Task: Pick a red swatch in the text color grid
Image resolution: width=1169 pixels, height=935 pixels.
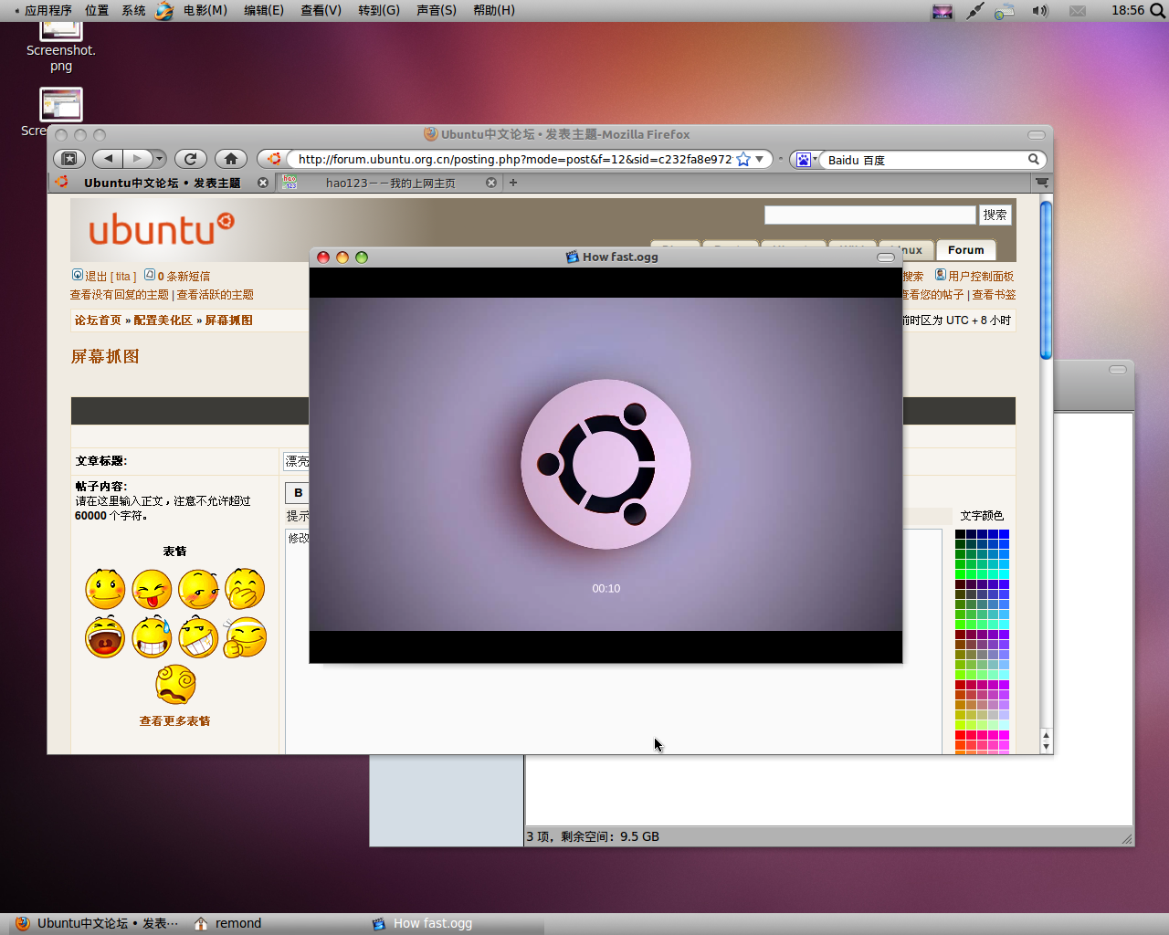Action: tap(961, 735)
